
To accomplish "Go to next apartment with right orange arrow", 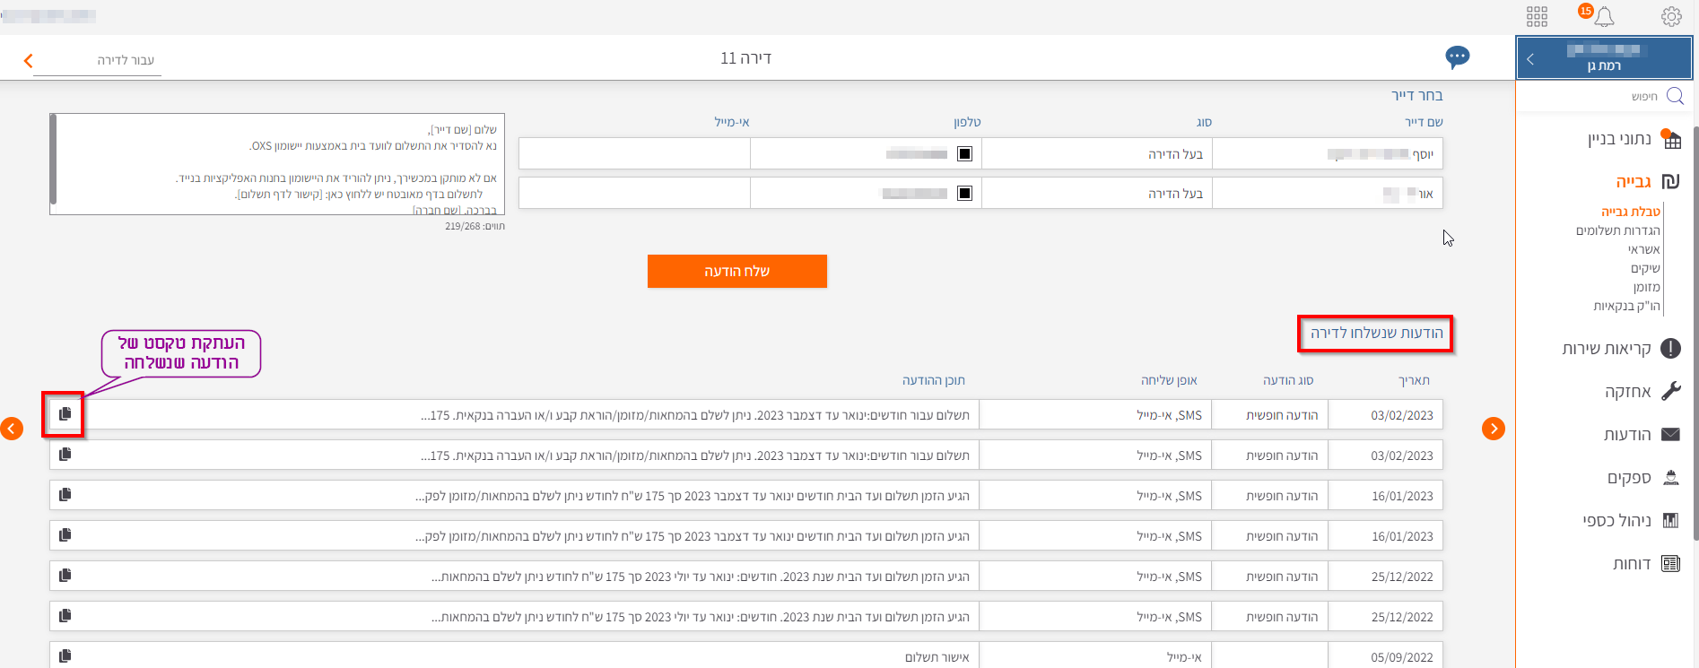I will [x=1493, y=429].
